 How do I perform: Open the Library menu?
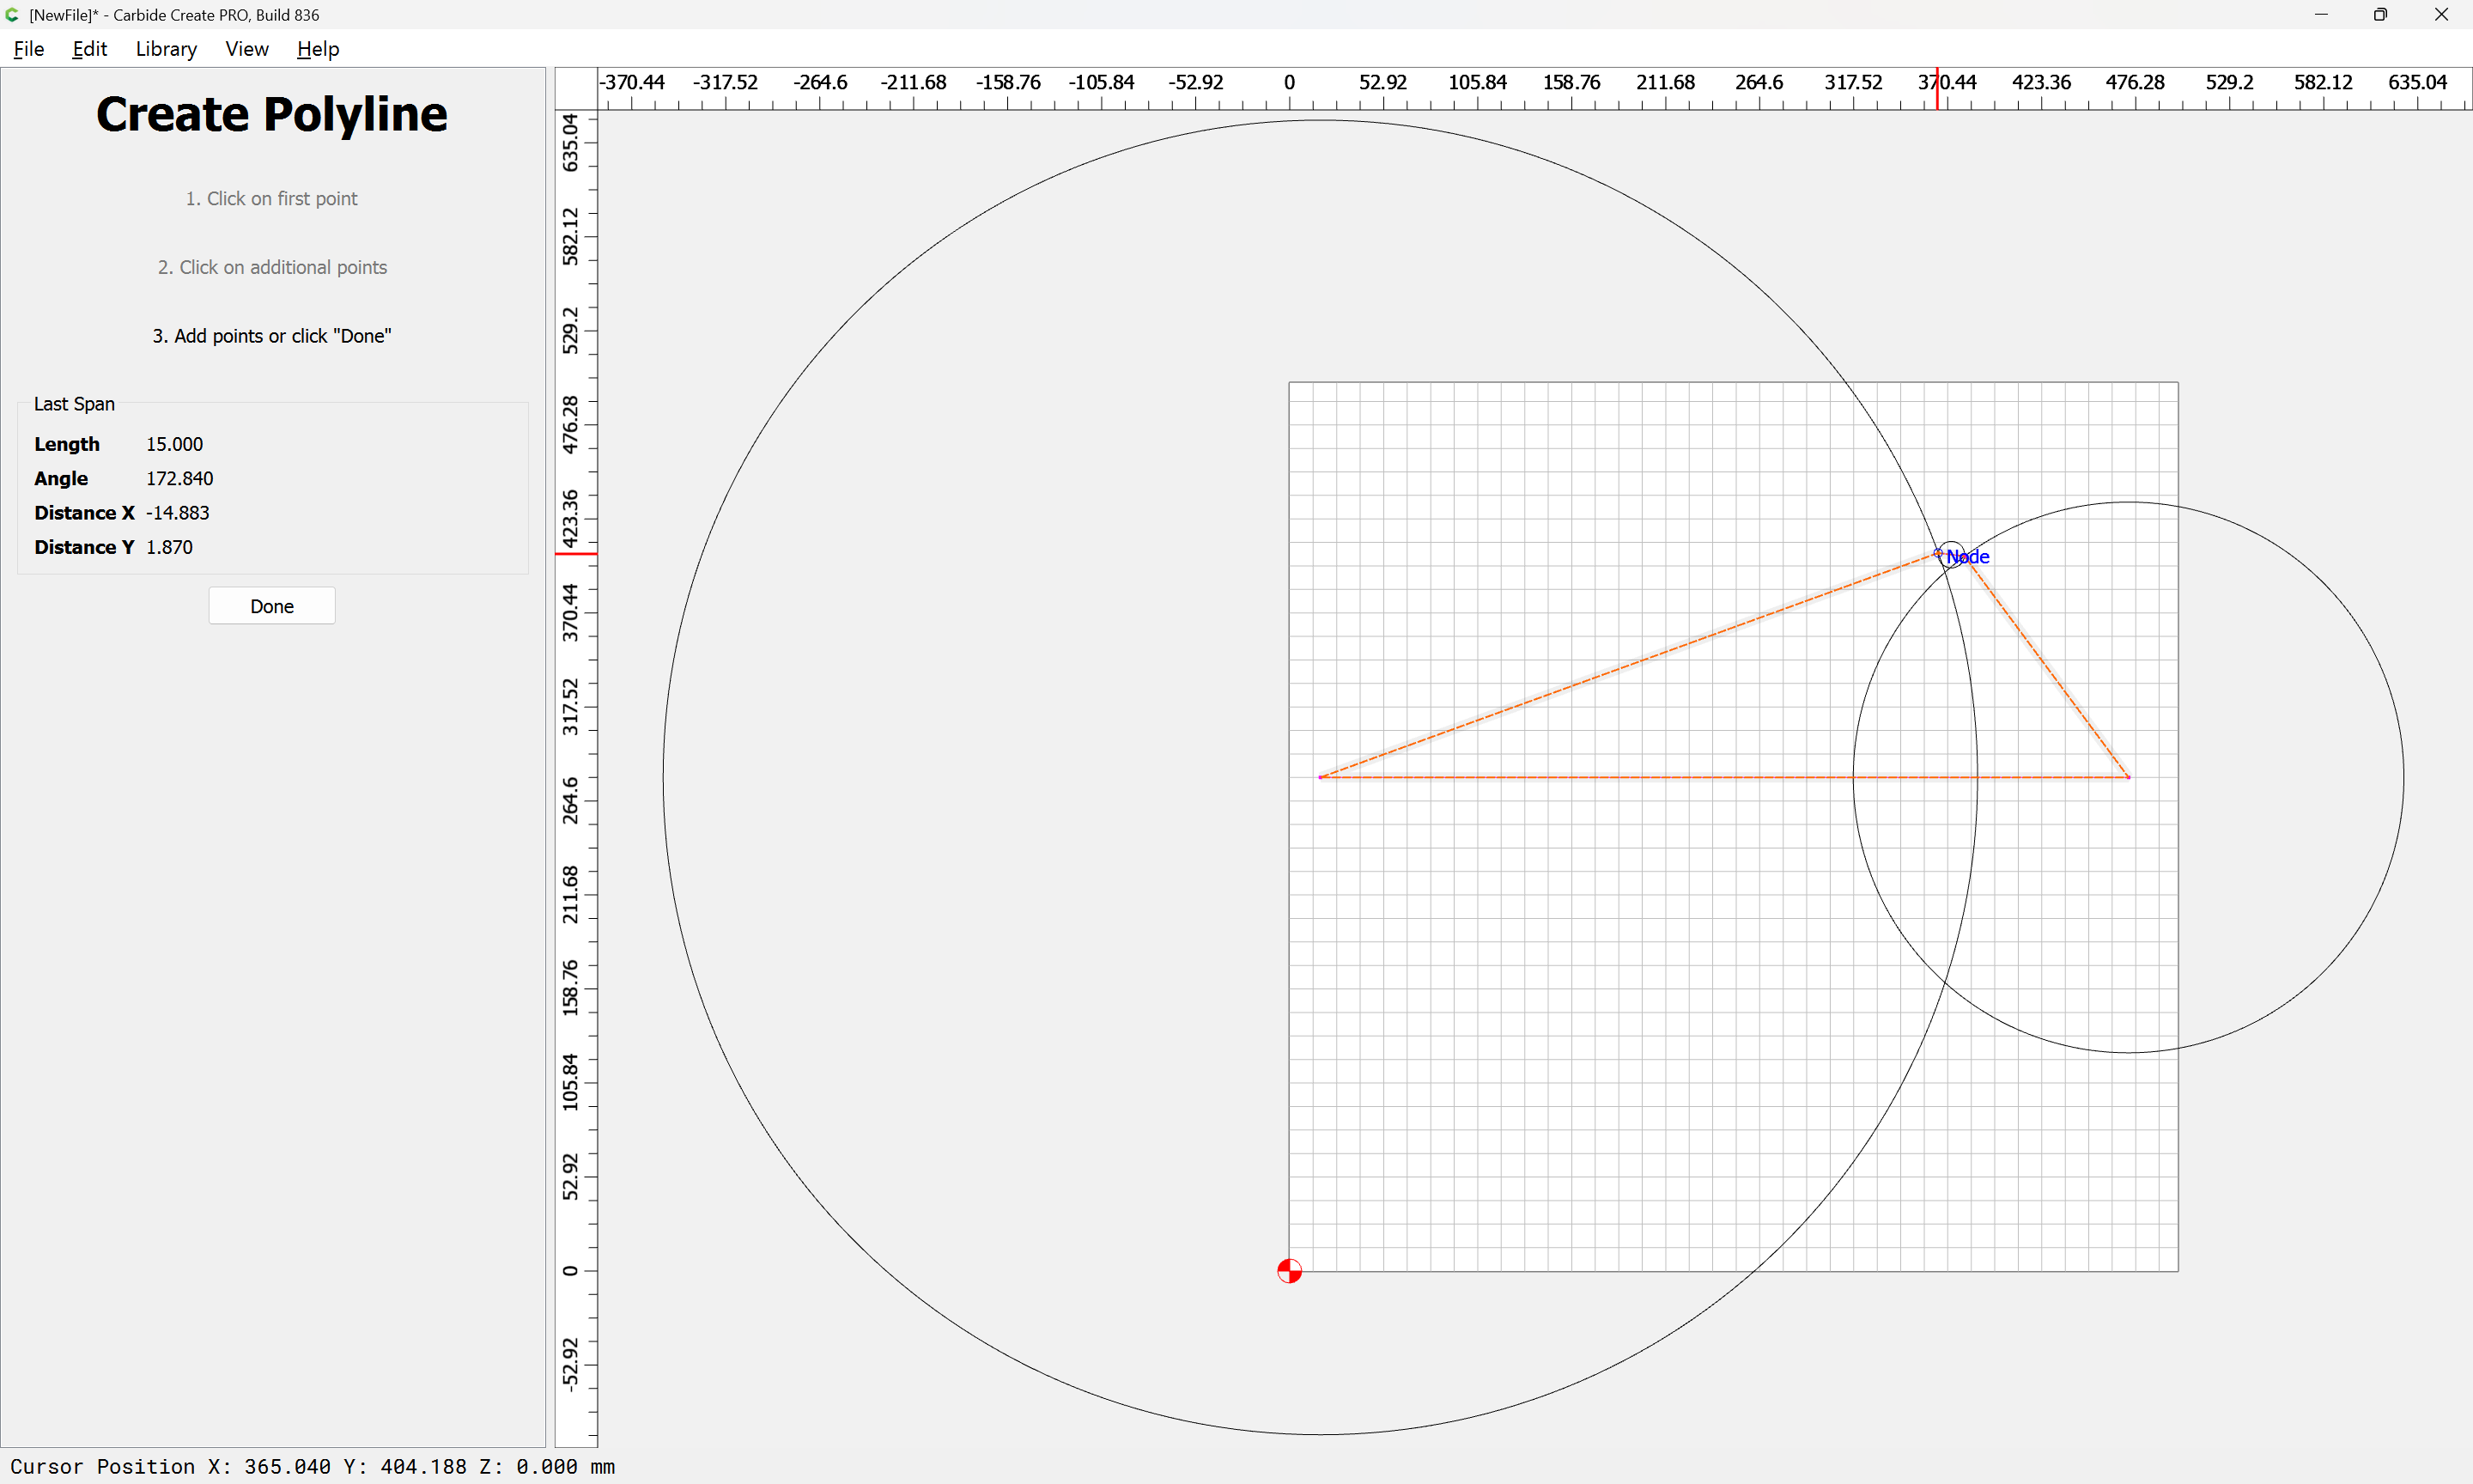coord(166,49)
